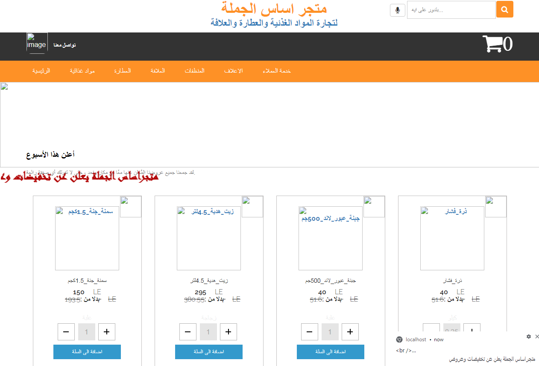Increase quantity of جبنة_عبور_لاند_500جم with plus
The image size is (539, 366).
(350, 332)
